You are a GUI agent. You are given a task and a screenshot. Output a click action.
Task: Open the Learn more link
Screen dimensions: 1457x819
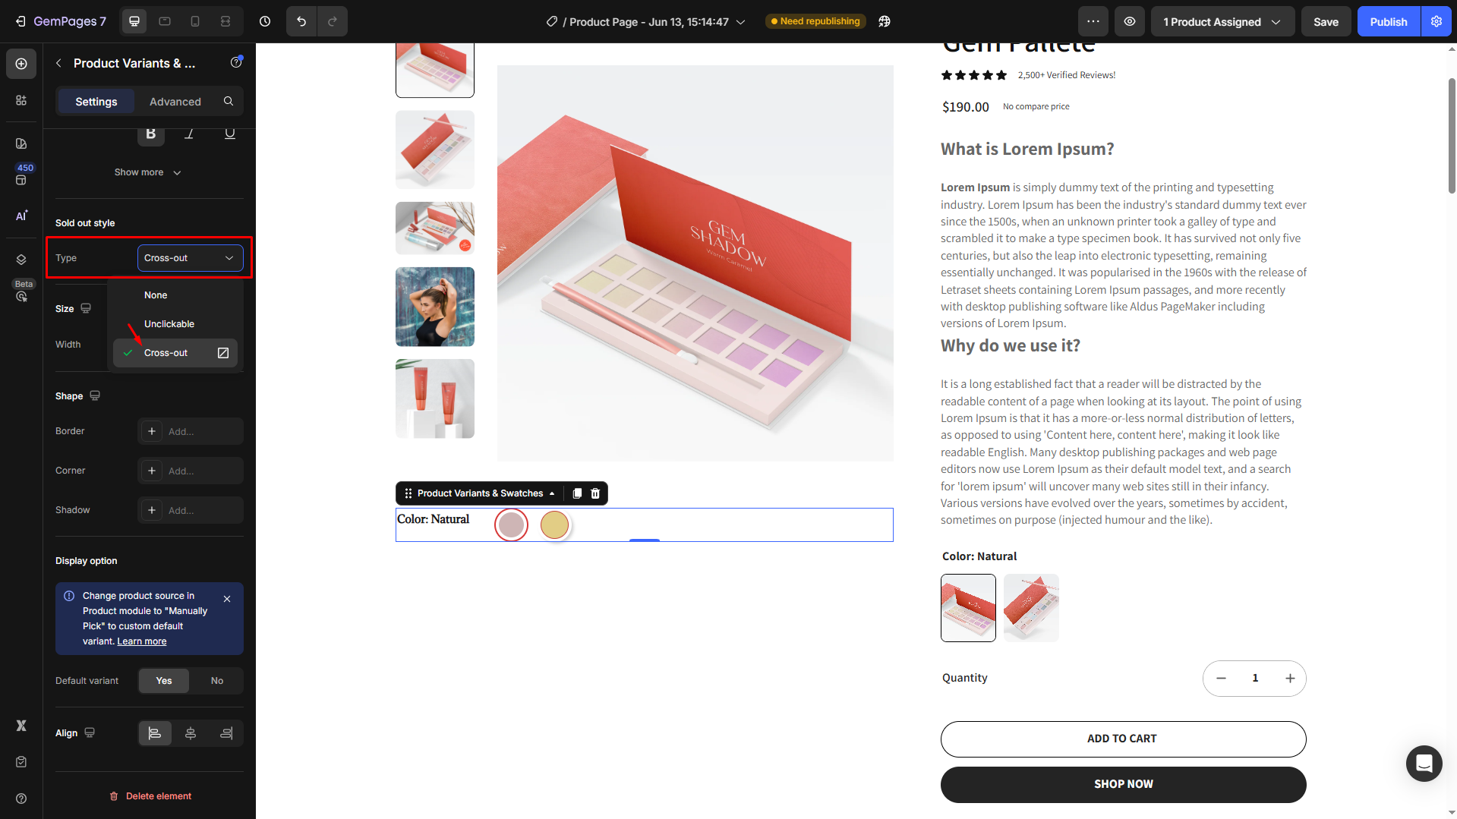click(142, 641)
